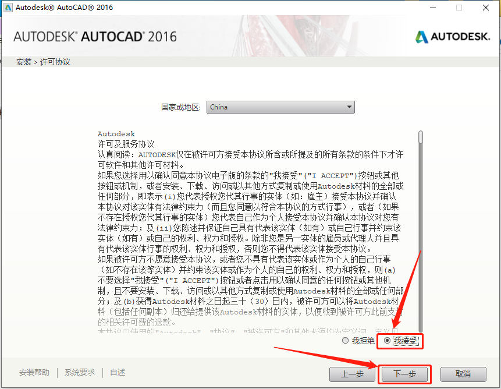This screenshot has height=389, width=501.
Task: Click the arrow on the China combo box
Action: click(349, 107)
